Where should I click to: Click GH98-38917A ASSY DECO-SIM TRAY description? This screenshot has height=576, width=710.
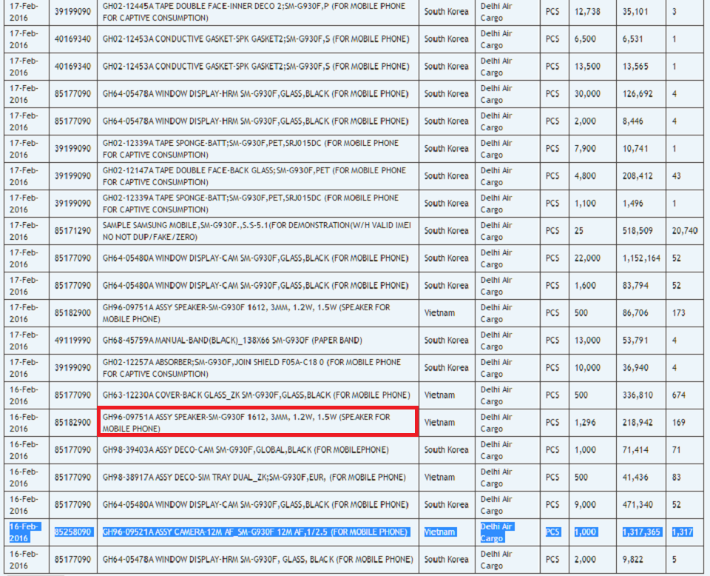pos(257,478)
